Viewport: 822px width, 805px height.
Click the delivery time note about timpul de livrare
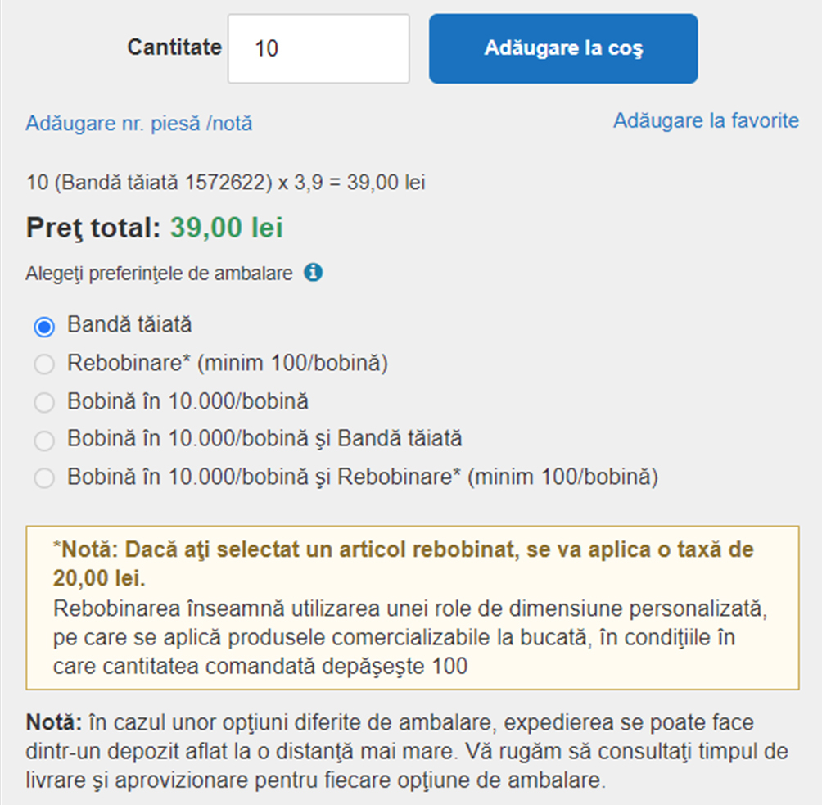[407, 752]
